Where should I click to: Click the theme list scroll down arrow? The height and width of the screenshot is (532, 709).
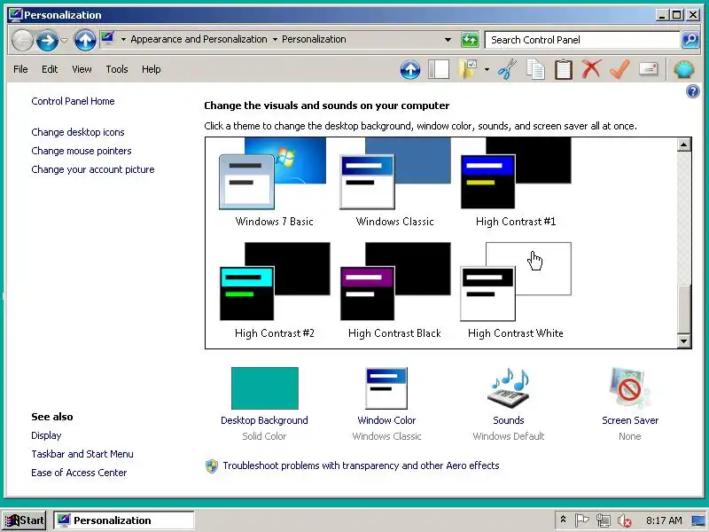[683, 340]
